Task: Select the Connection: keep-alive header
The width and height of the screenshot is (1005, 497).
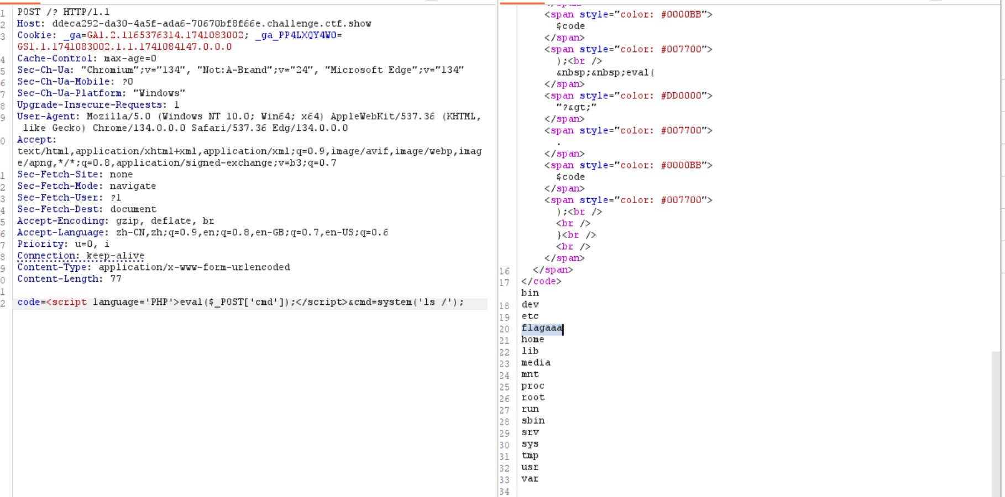Action: click(81, 256)
